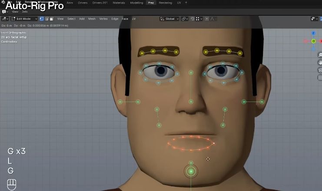
Task: Click the blue Z axis gizmo
Action: click(x=314, y=33)
